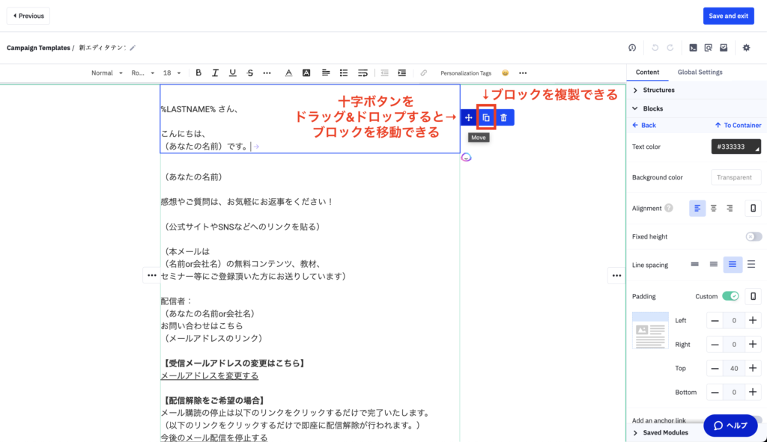Viewport: 767px width, 442px height.
Task: Switch to the Global Settings tab
Action: tap(700, 73)
